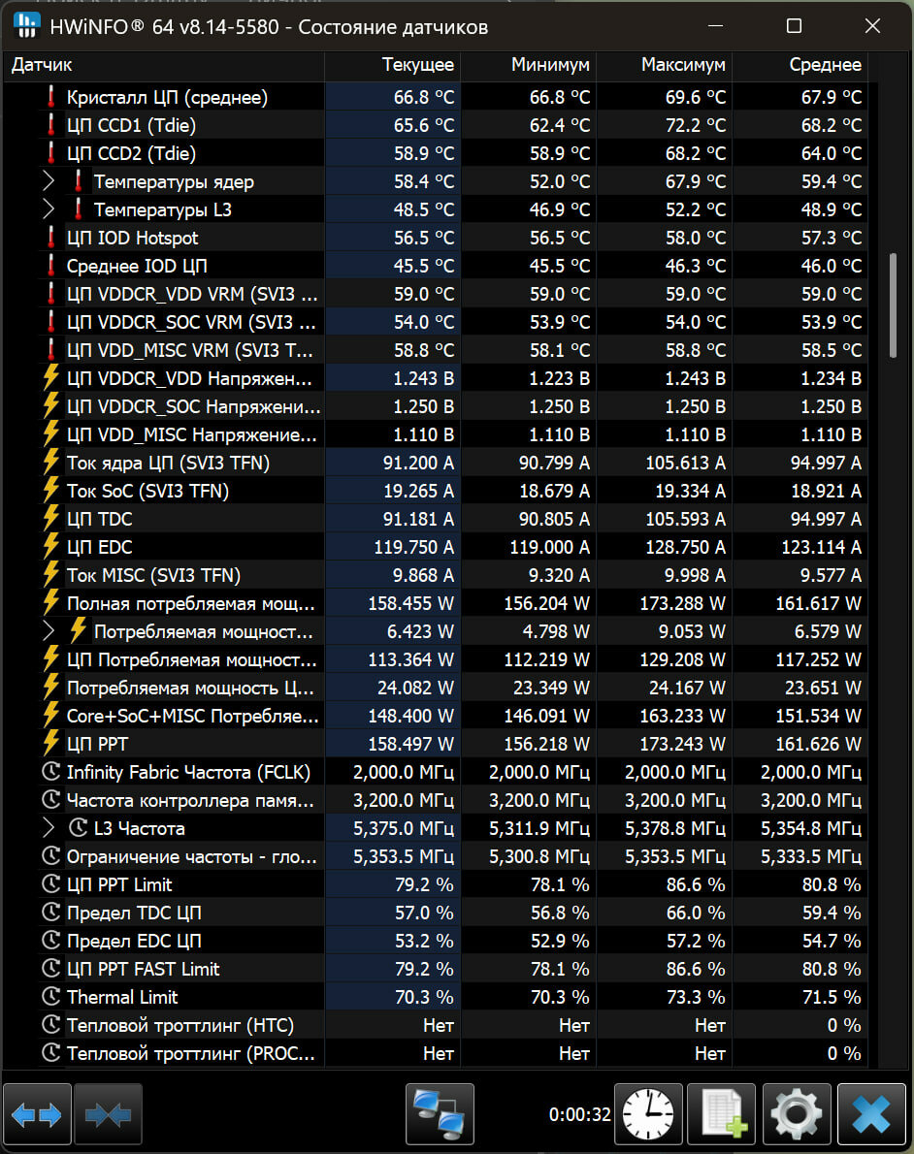Click lightning icon of Ток SoC row
Screen dimensions: 914x1154
50,490
